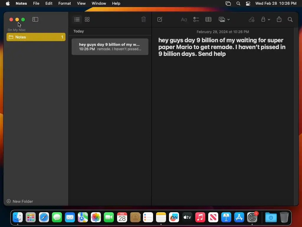Open Apple TV from the Dock

coord(187,217)
